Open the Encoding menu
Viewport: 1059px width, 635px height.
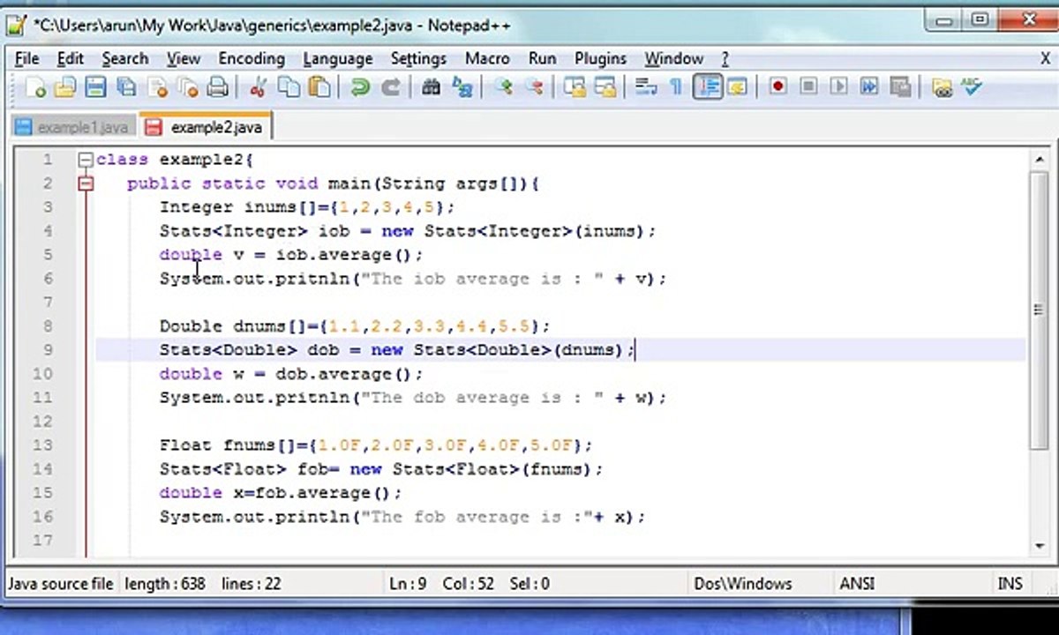(252, 58)
